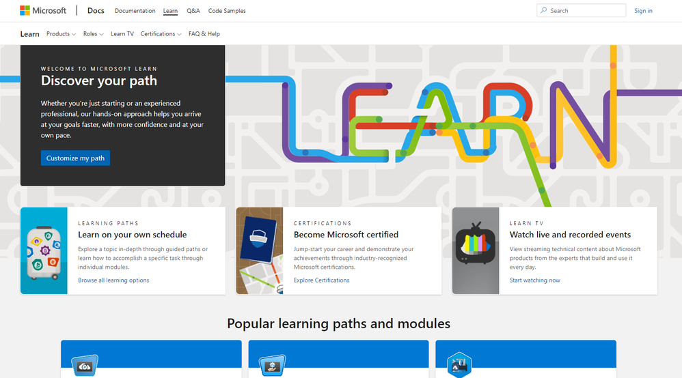
Task: Click the Microsoft logo
Action: coord(43,10)
